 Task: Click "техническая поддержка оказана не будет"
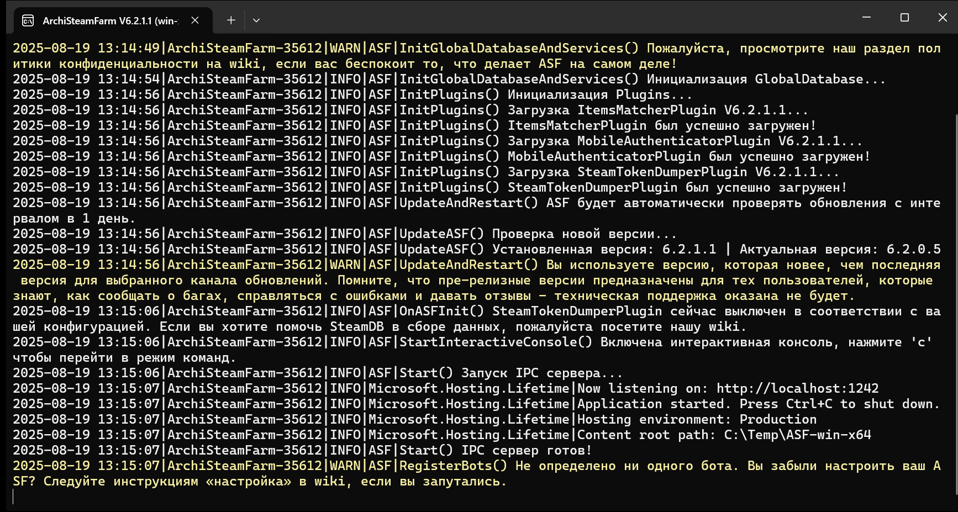click(701, 296)
